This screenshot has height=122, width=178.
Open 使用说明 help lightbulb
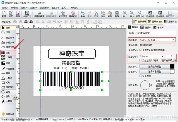point(8,114)
